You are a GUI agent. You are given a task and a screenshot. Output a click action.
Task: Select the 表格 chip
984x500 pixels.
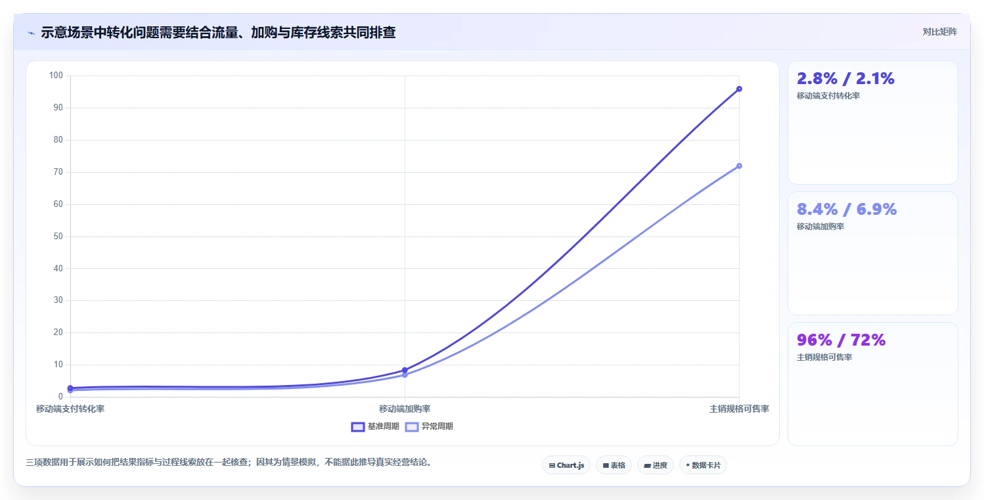[x=614, y=465]
